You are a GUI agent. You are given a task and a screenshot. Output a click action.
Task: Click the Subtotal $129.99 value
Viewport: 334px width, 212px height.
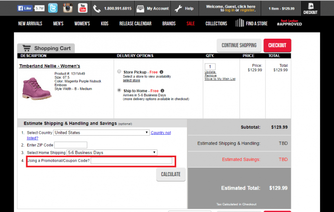pyautogui.click(x=279, y=127)
